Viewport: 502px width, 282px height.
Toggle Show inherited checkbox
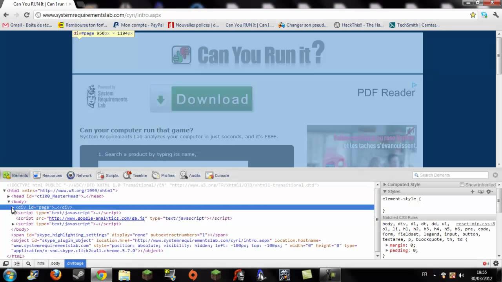[462, 185]
